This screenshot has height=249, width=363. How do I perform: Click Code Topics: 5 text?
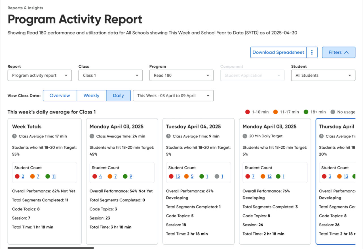(180, 216)
